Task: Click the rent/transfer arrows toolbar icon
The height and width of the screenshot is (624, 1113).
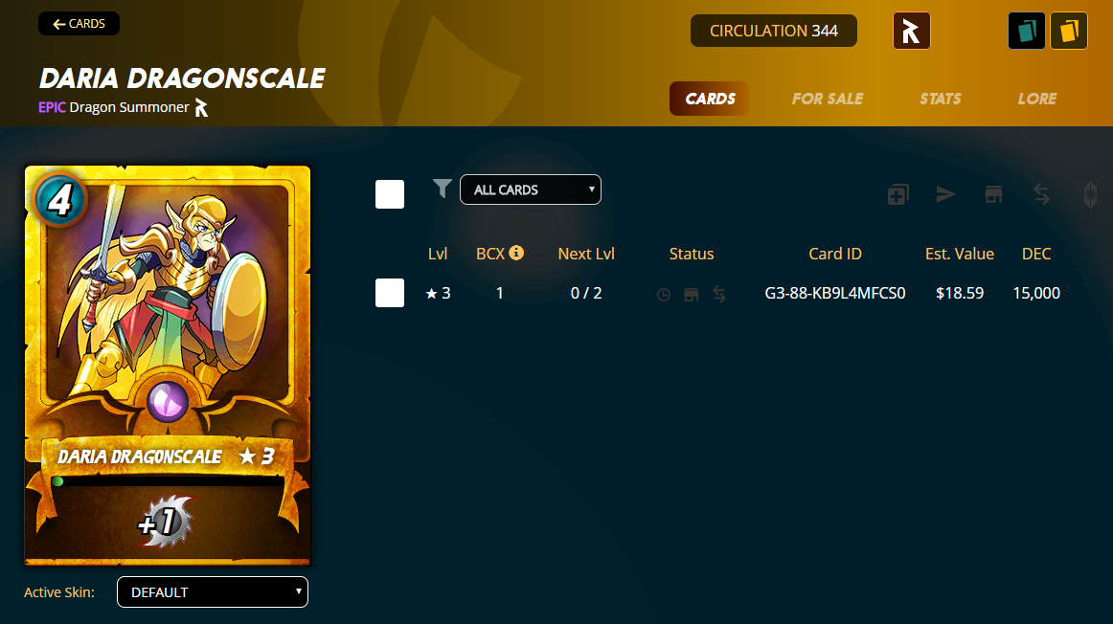Action: tap(1041, 194)
